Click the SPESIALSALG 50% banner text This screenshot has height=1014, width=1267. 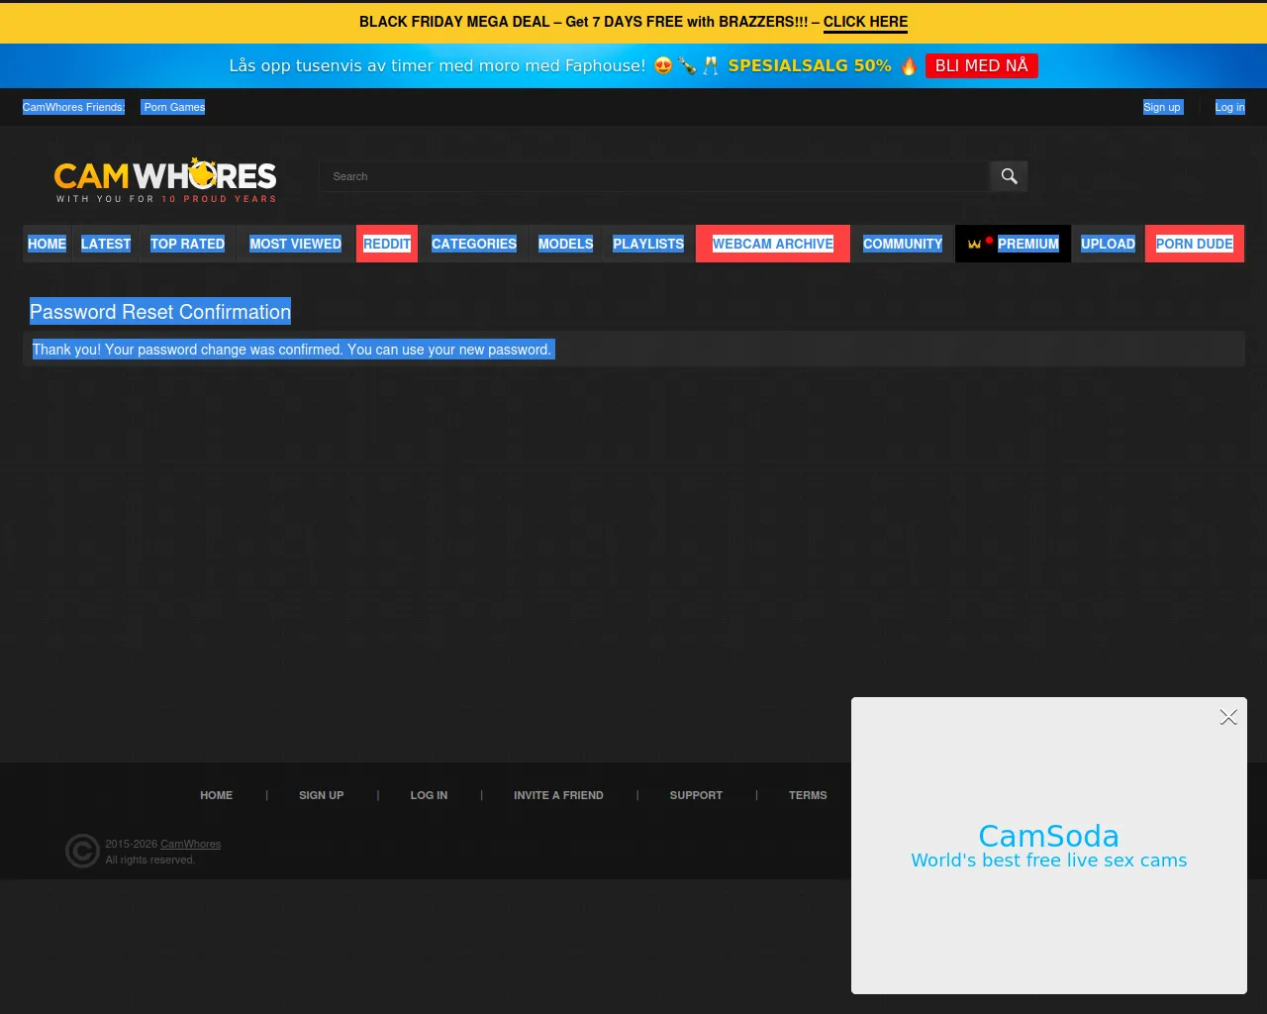click(x=810, y=65)
